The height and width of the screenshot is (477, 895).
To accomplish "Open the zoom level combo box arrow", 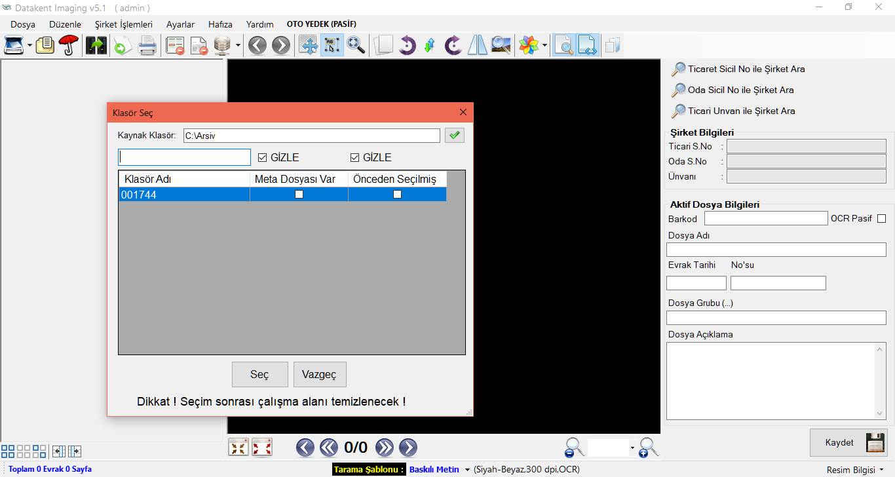I will coord(632,448).
